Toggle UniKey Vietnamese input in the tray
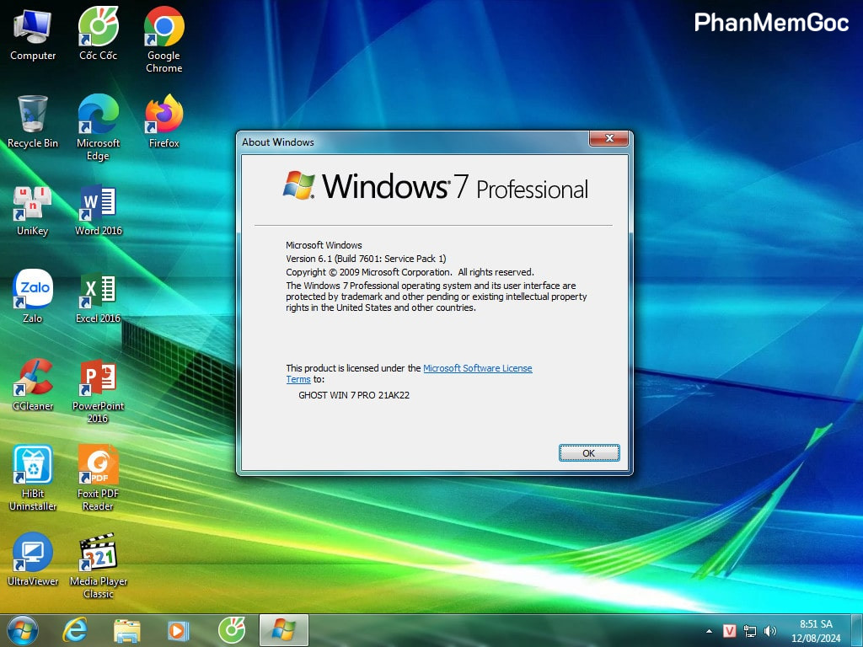863x647 pixels. pos(730,631)
